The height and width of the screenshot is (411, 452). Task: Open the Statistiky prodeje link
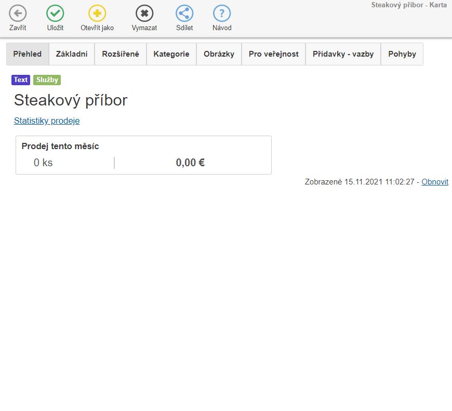point(47,121)
